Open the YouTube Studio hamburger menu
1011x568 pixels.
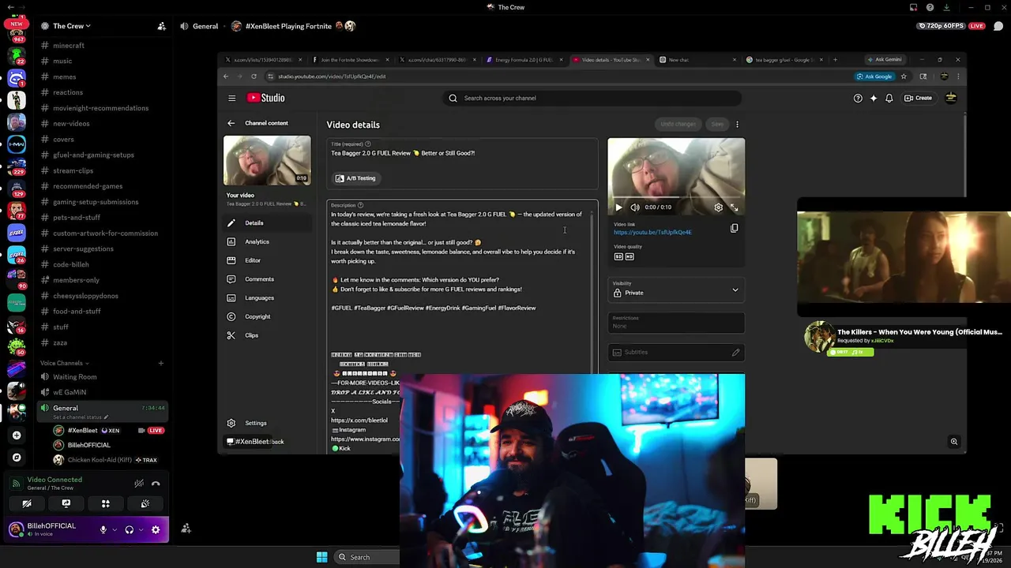(x=231, y=98)
